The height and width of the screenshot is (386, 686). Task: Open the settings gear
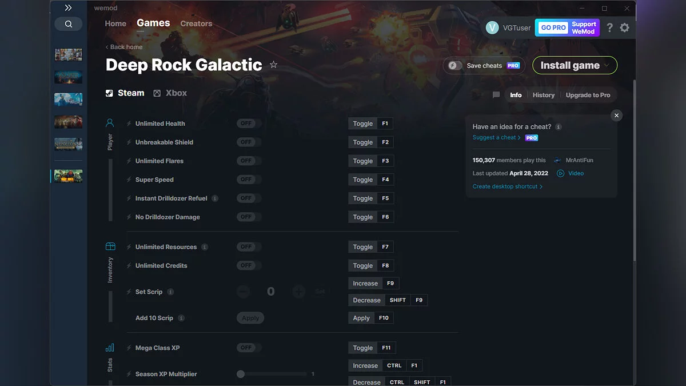624,27
